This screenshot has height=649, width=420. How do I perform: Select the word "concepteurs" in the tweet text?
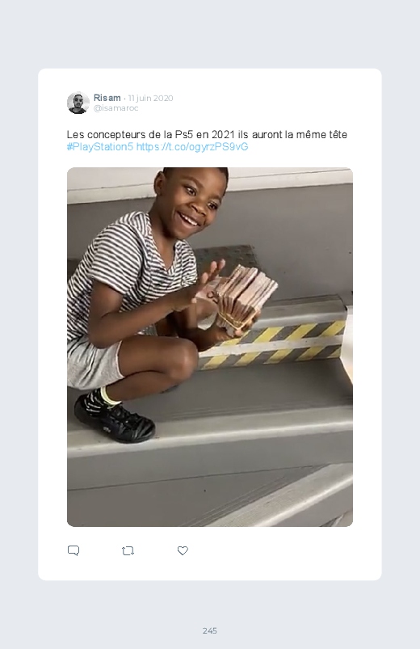tap(113, 135)
